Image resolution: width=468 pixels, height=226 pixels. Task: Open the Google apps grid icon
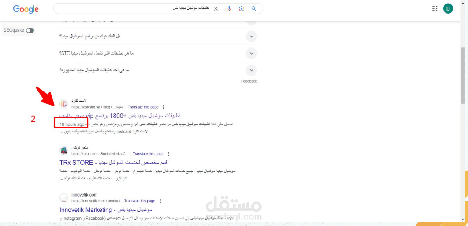[435, 9]
